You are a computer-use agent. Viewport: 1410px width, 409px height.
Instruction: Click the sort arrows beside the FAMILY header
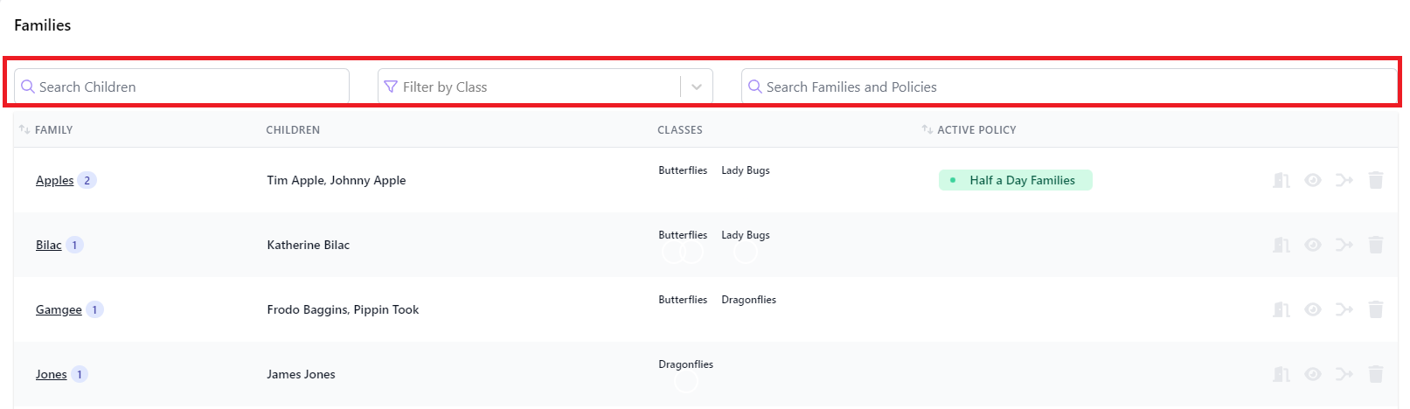(x=24, y=129)
